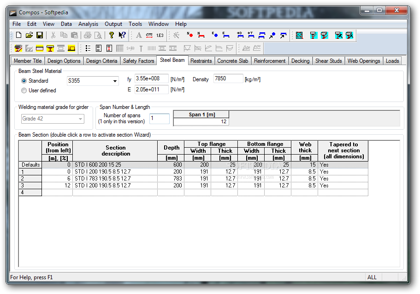Switch to the Member Title tab
The image size is (420, 294).
(x=28, y=61)
